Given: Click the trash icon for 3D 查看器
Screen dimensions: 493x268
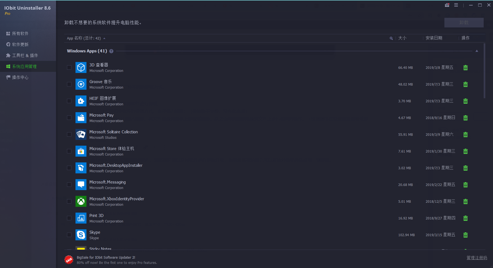Looking at the screenshot, I should coord(466,67).
